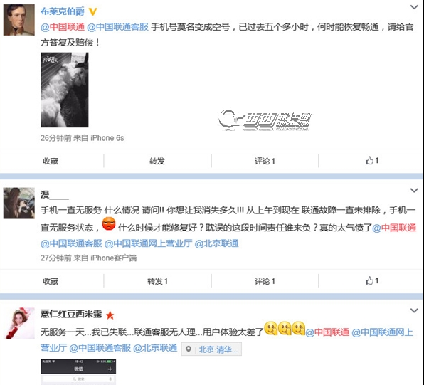Open the WeChat screenshot thumbnail in third post
424x385 pixels.
click(78, 371)
